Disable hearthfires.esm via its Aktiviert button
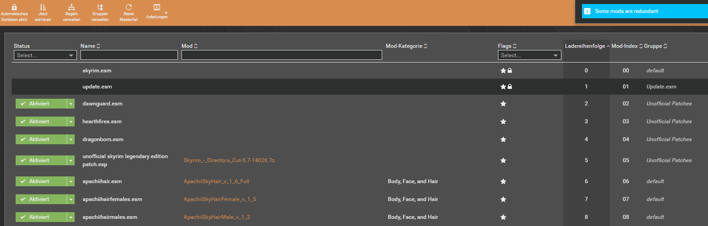Screen dimensions: 708x226 41,121
